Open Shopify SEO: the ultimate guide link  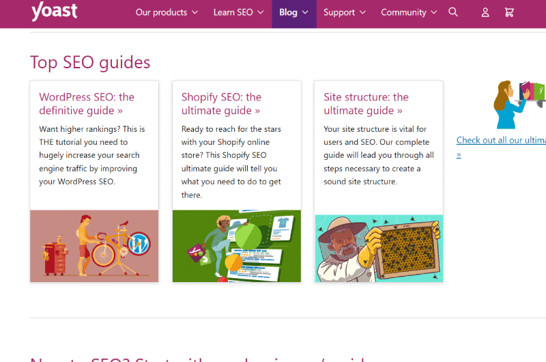point(221,104)
